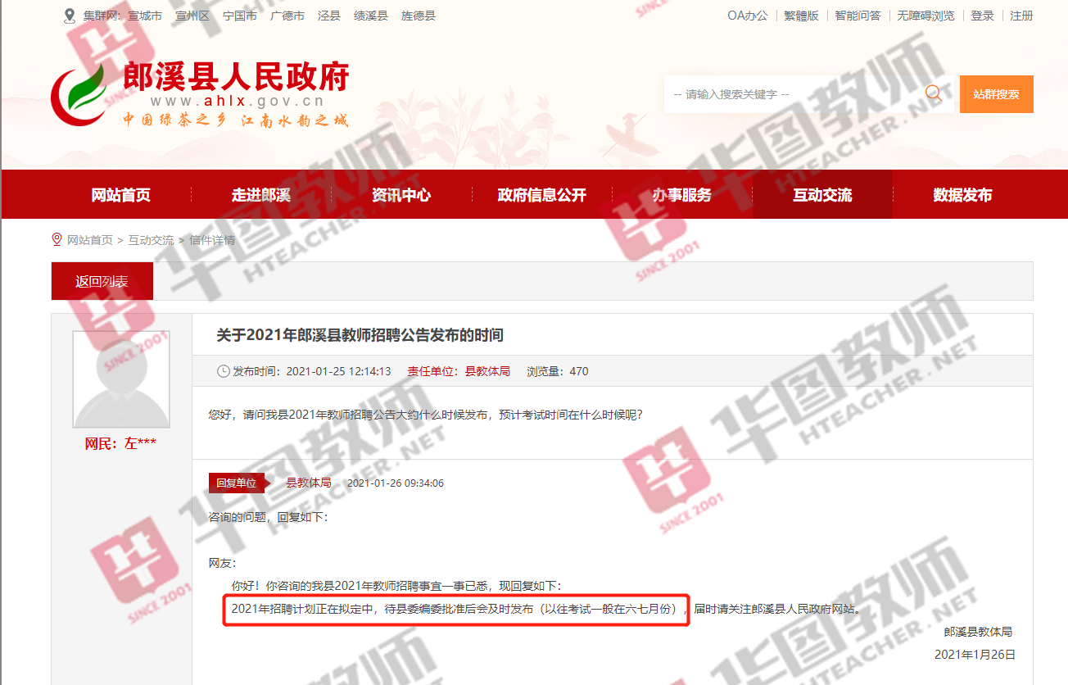Click 信件详情 in the breadcrumb

coord(212,240)
